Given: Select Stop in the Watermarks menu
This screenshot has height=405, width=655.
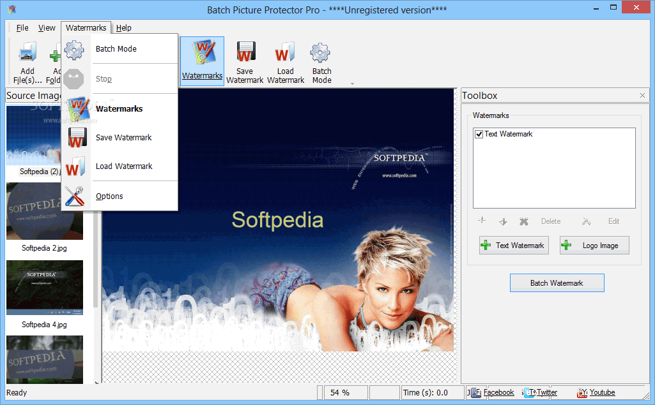Looking at the screenshot, I should click(x=120, y=79).
